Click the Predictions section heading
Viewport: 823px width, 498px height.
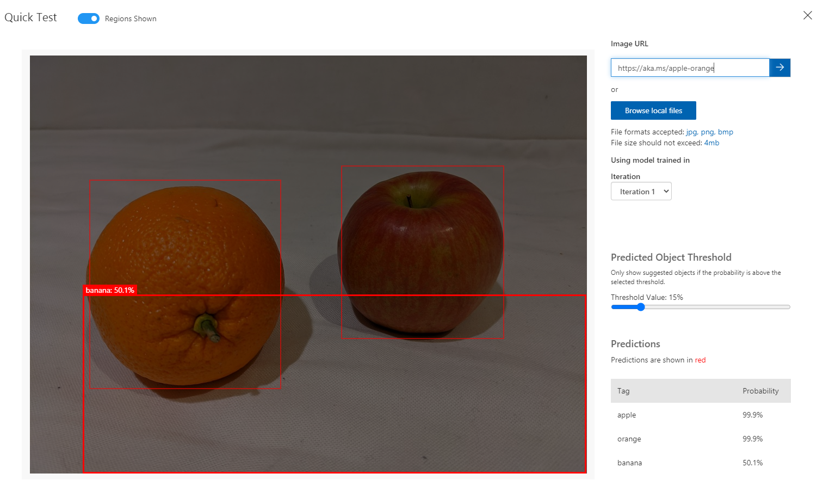[635, 343]
